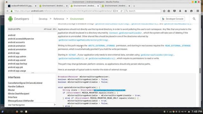Click Firefox icon on taskbar
Image resolution: width=203 pixels, height=114 pixels.
(17, 111)
